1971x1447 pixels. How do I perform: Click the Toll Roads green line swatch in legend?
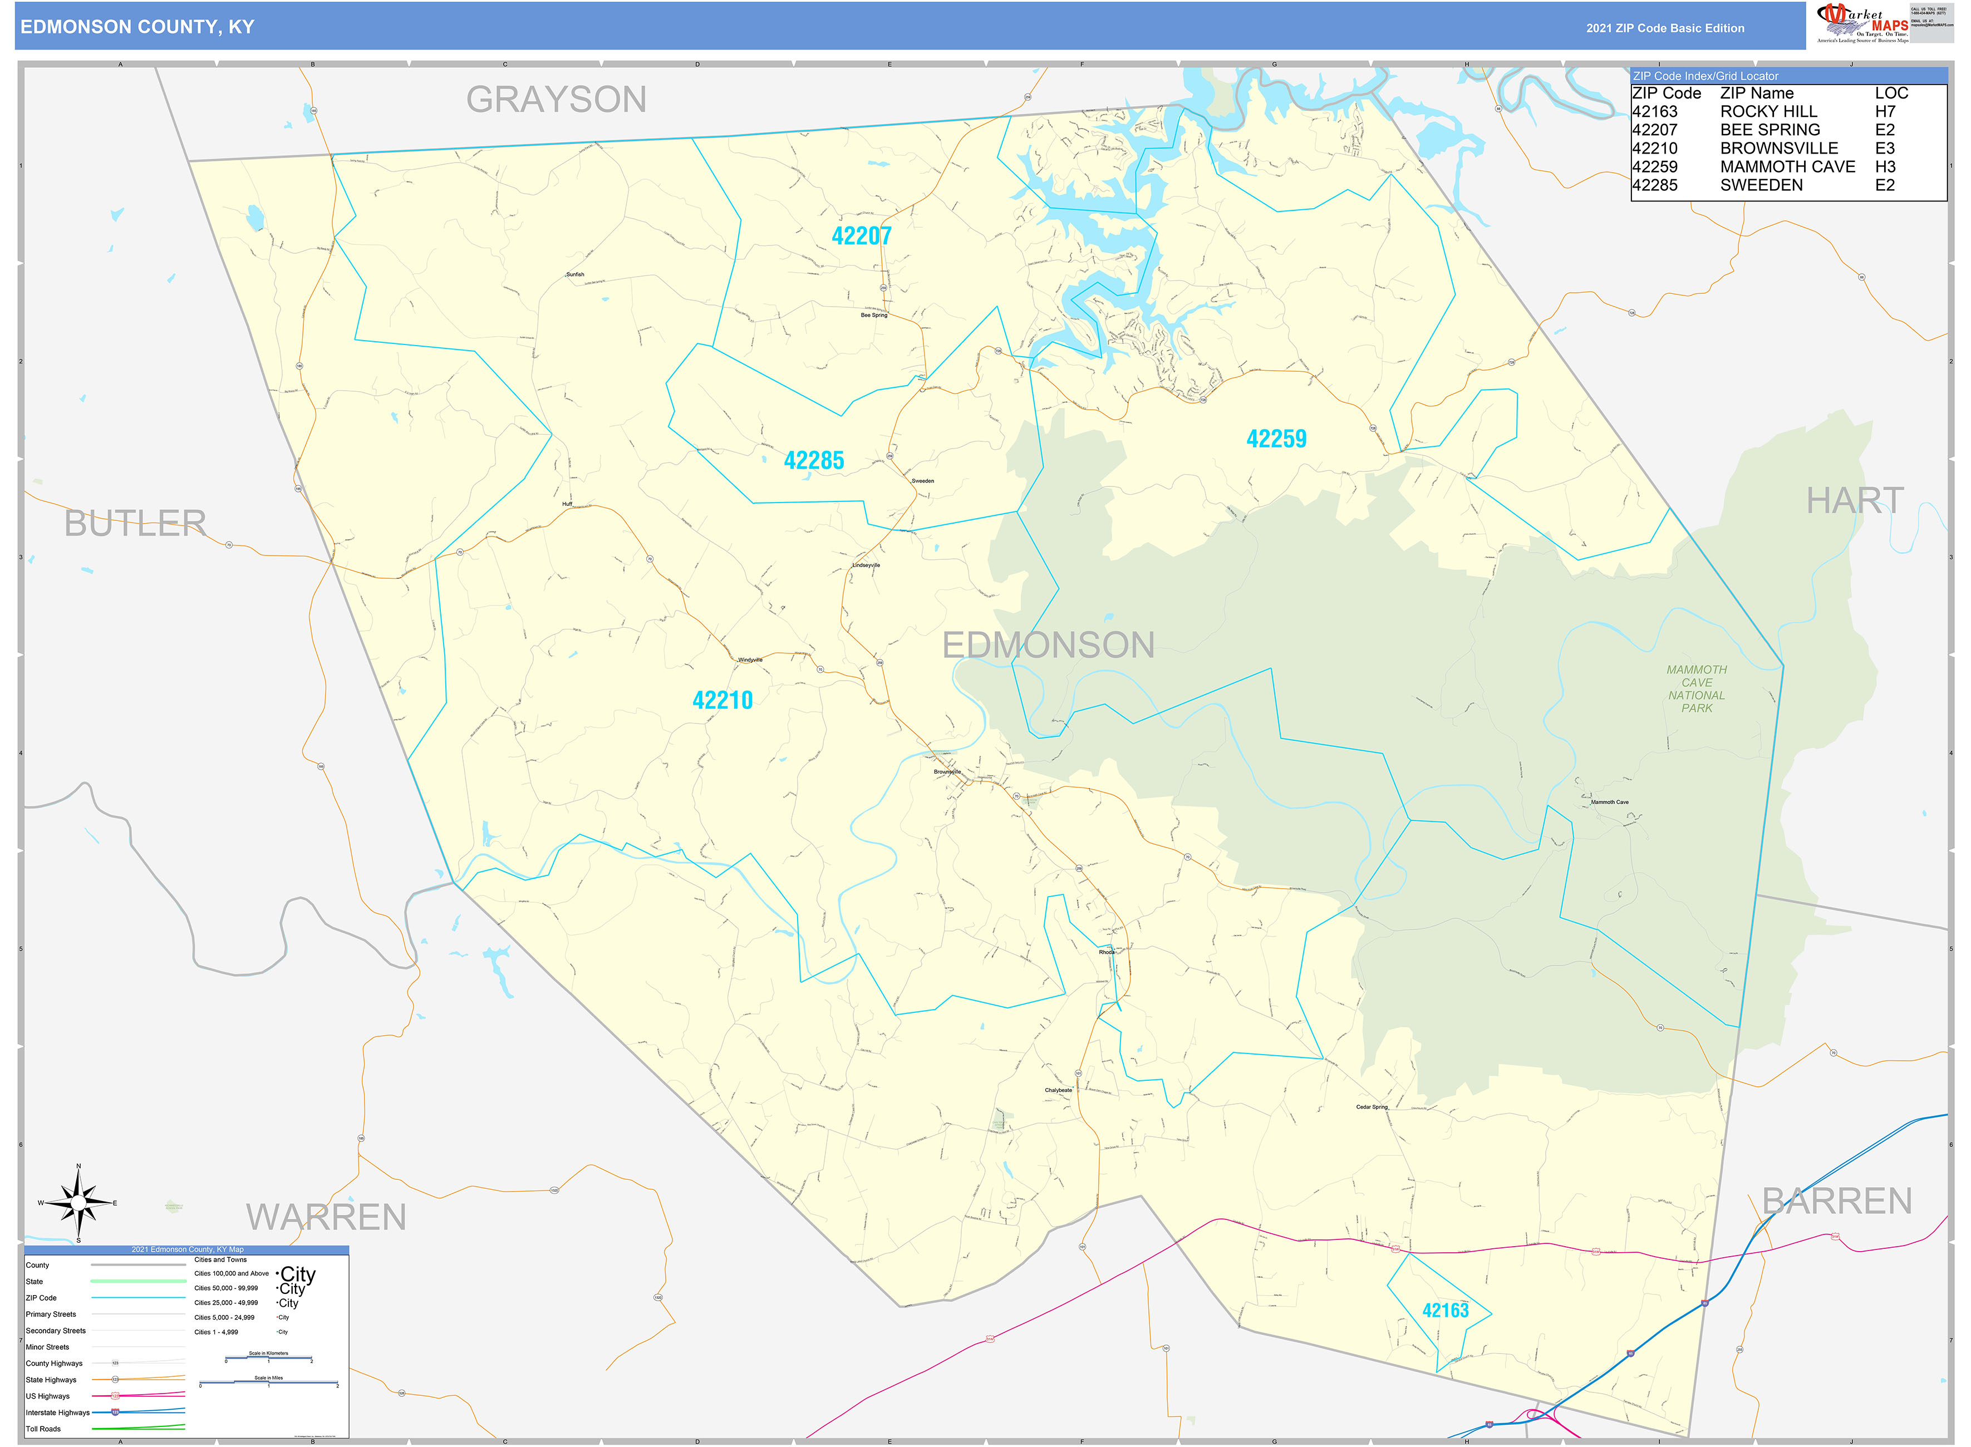tap(137, 1429)
